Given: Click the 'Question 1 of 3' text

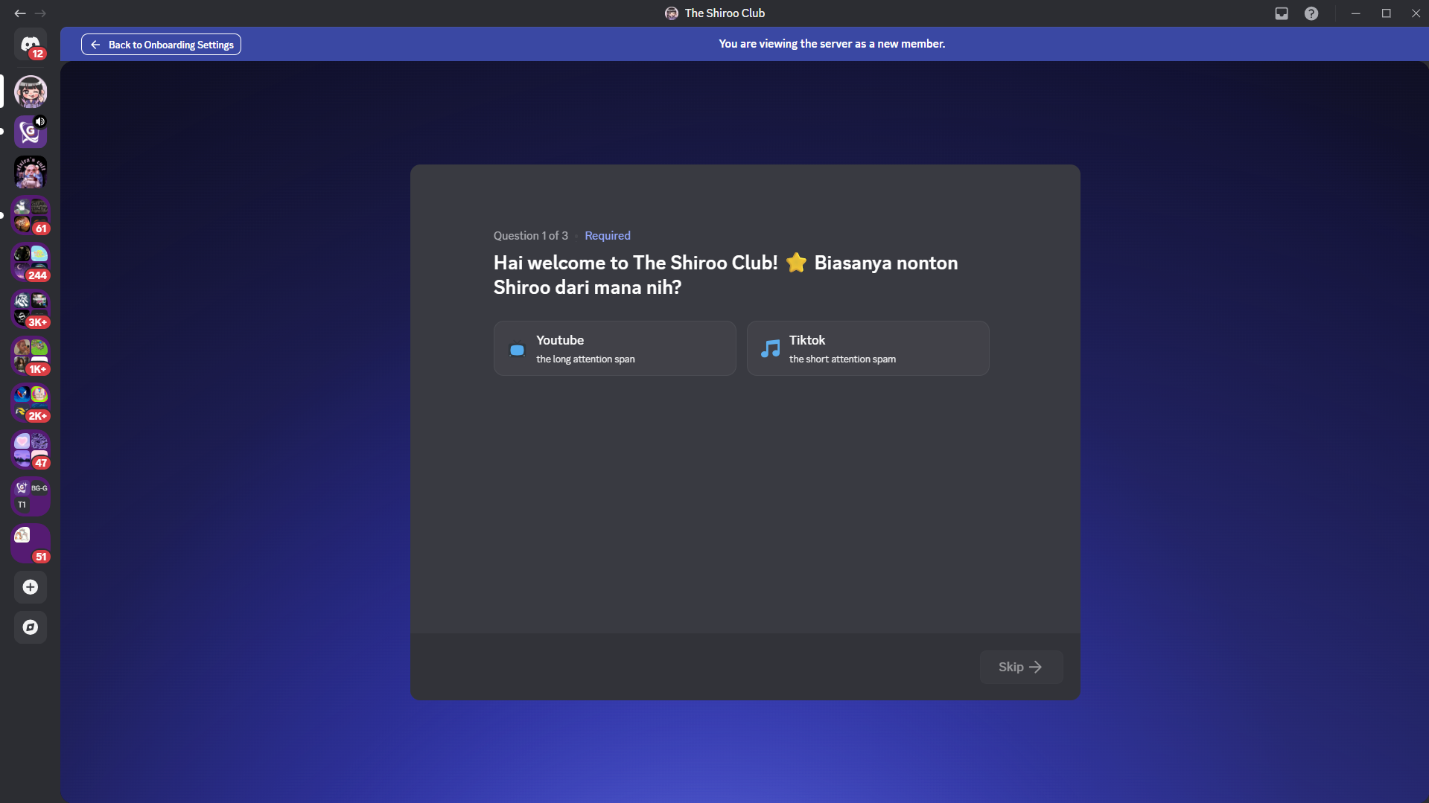Looking at the screenshot, I should 531,236.
